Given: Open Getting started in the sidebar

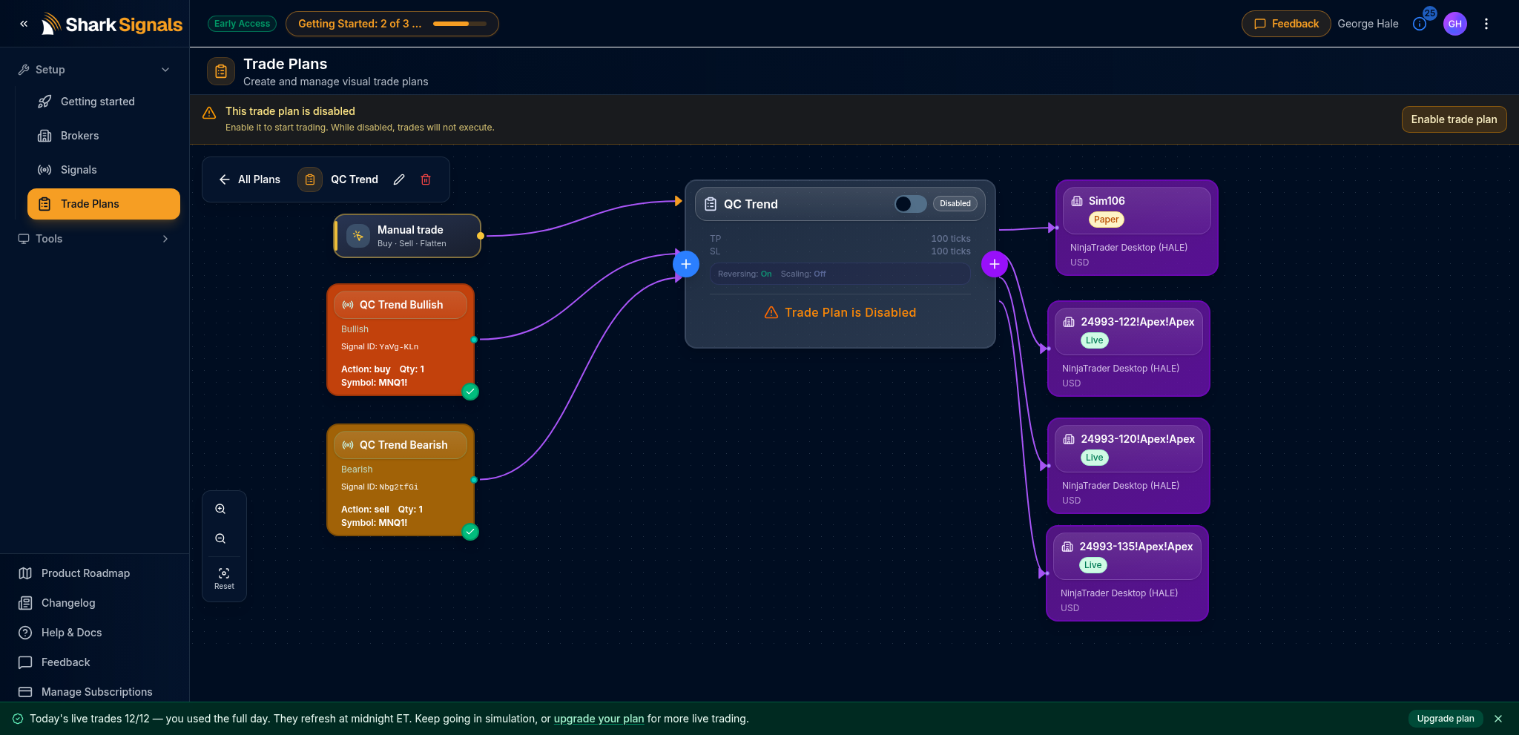Looking at the screenshot, I should (x=104, y=102).
